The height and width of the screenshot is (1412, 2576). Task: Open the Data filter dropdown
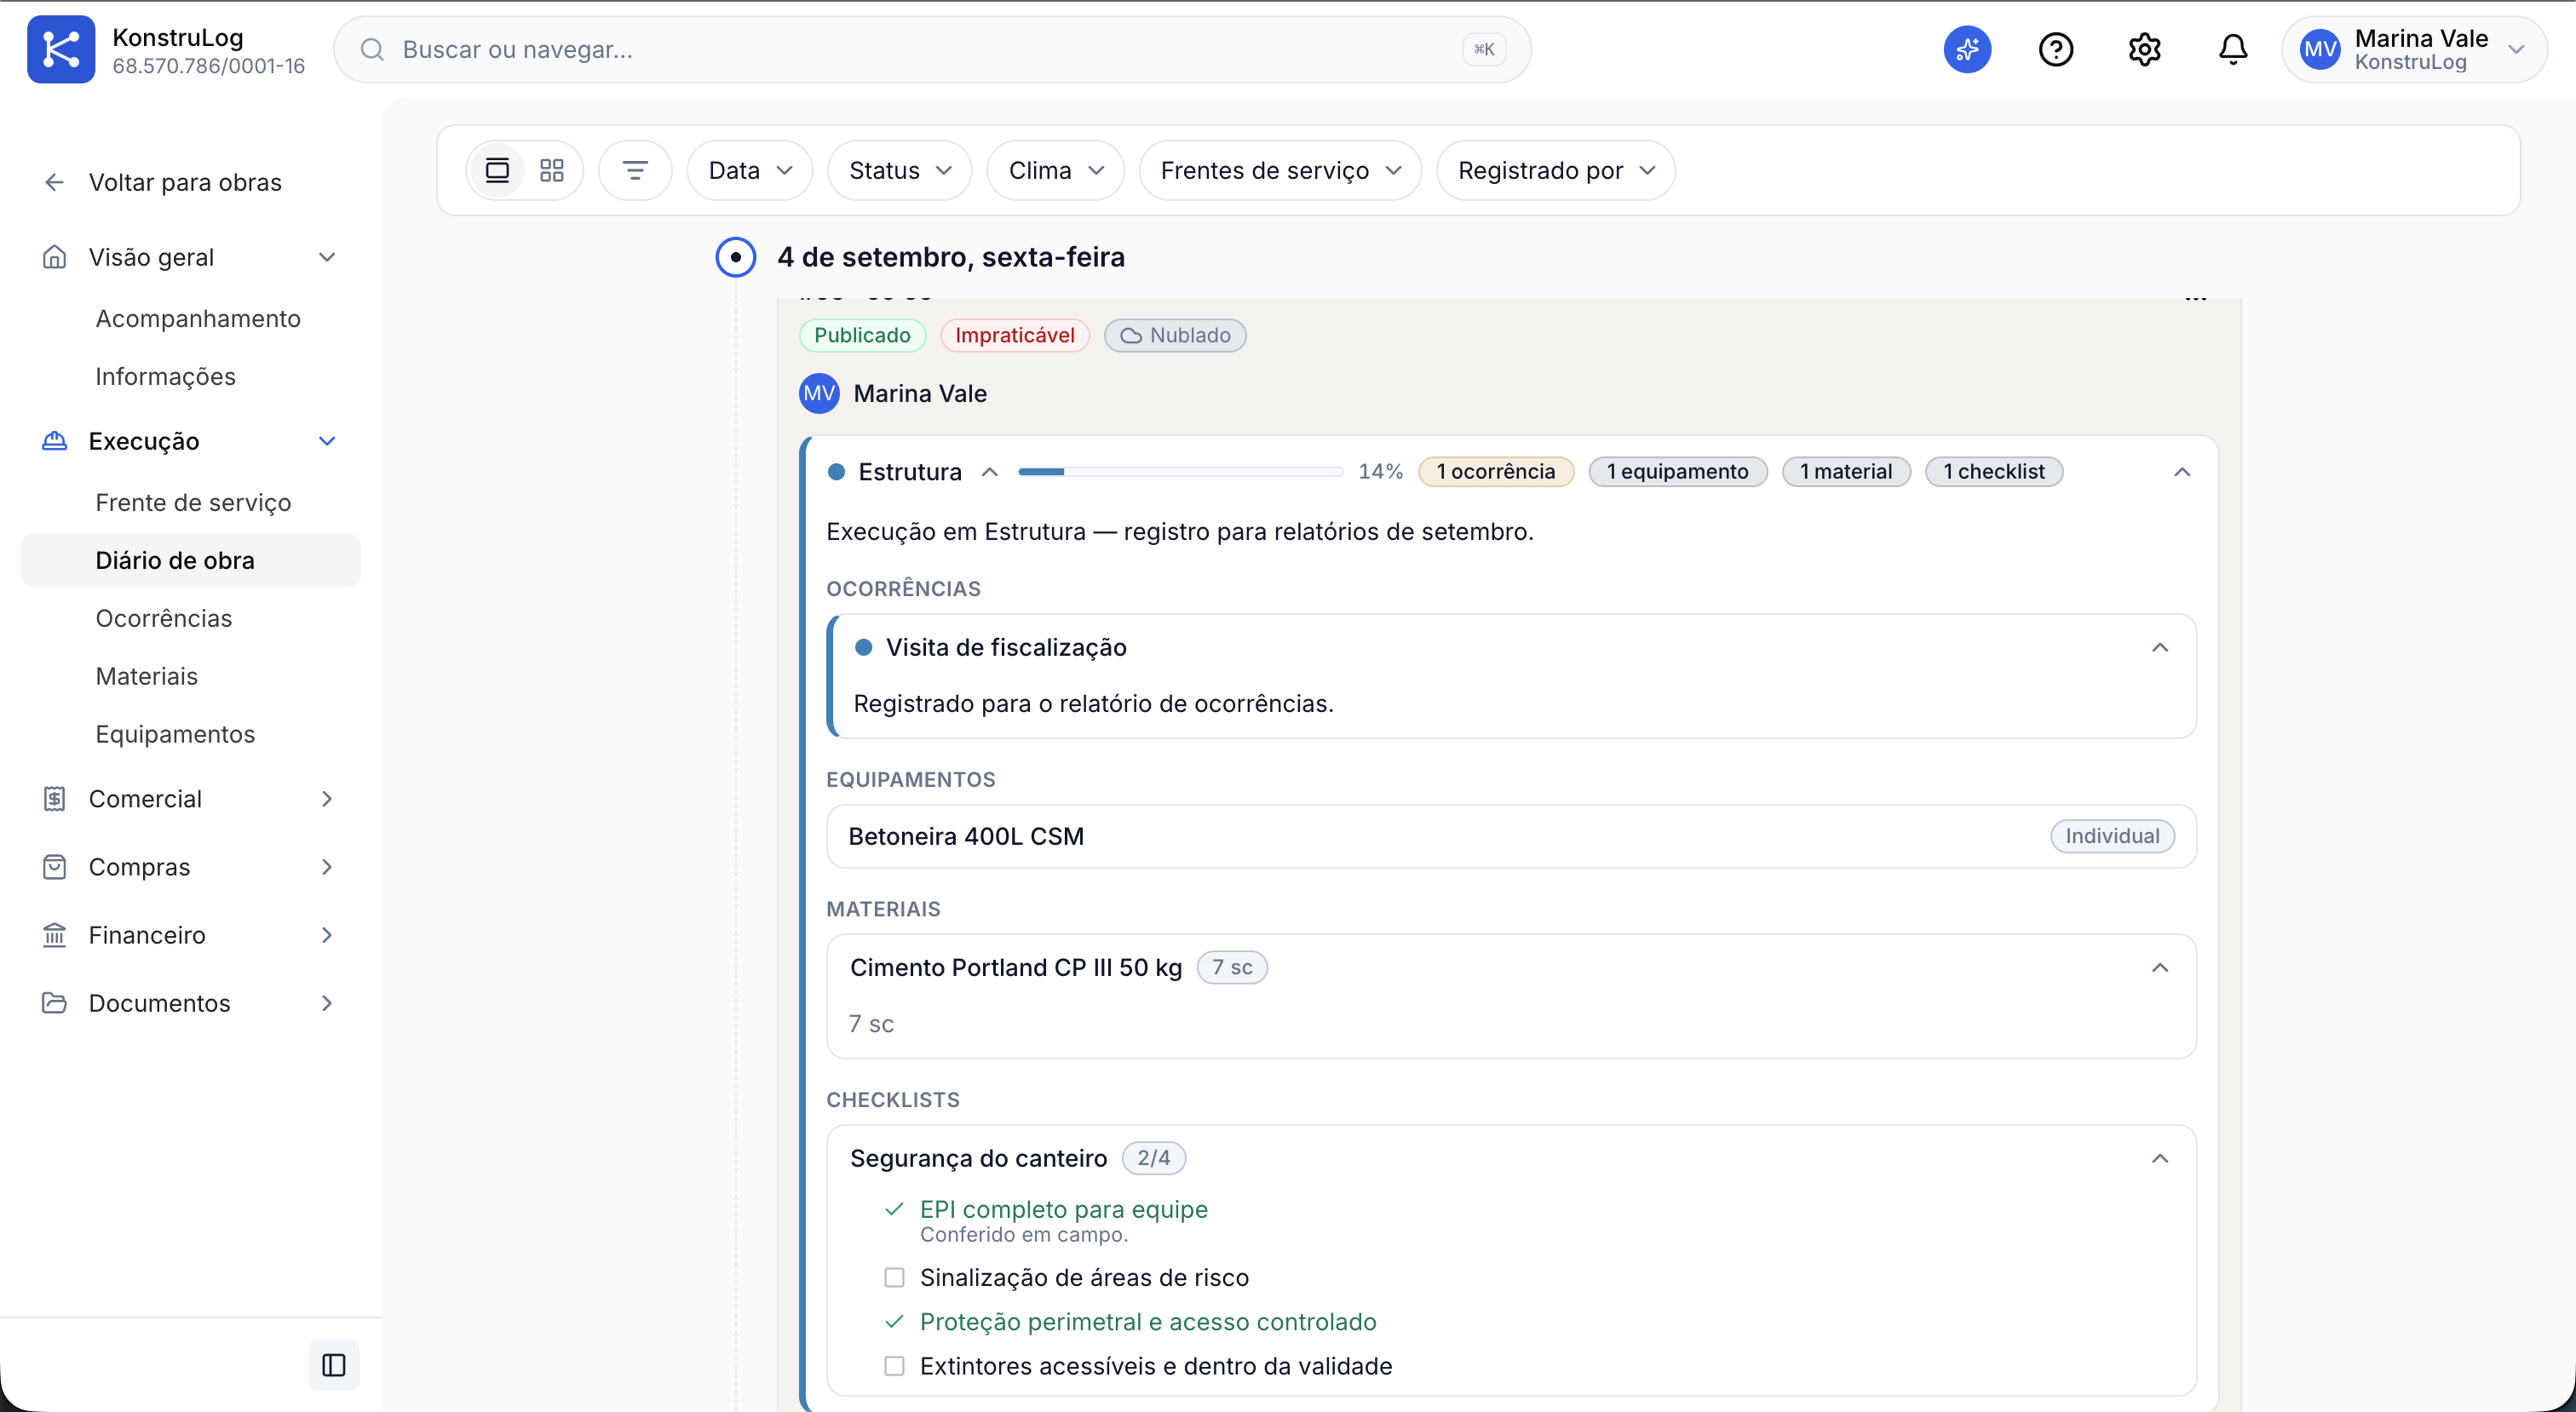pyautogui.click(x=750, y=171)
